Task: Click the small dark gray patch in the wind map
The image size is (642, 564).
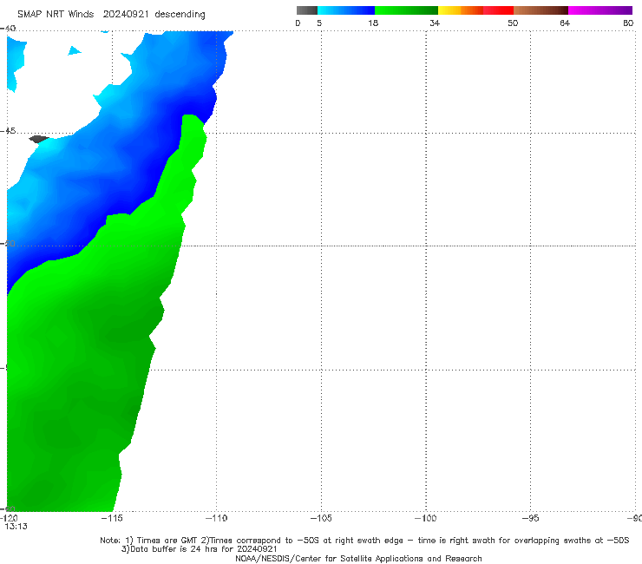Action: pyautogui.click(x=39, y=139)
